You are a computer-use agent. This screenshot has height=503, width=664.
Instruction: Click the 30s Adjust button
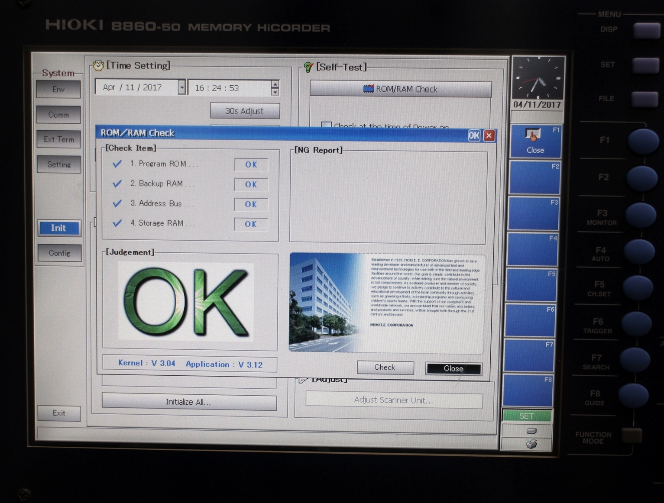point(245,111)
